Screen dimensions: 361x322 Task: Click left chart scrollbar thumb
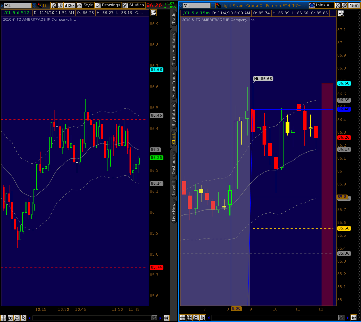pos(154,318)
